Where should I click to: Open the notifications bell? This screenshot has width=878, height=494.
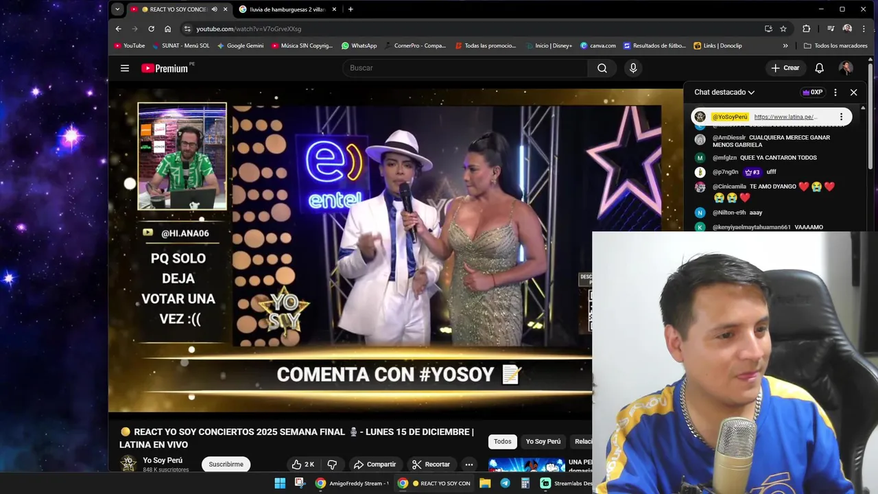819,68
